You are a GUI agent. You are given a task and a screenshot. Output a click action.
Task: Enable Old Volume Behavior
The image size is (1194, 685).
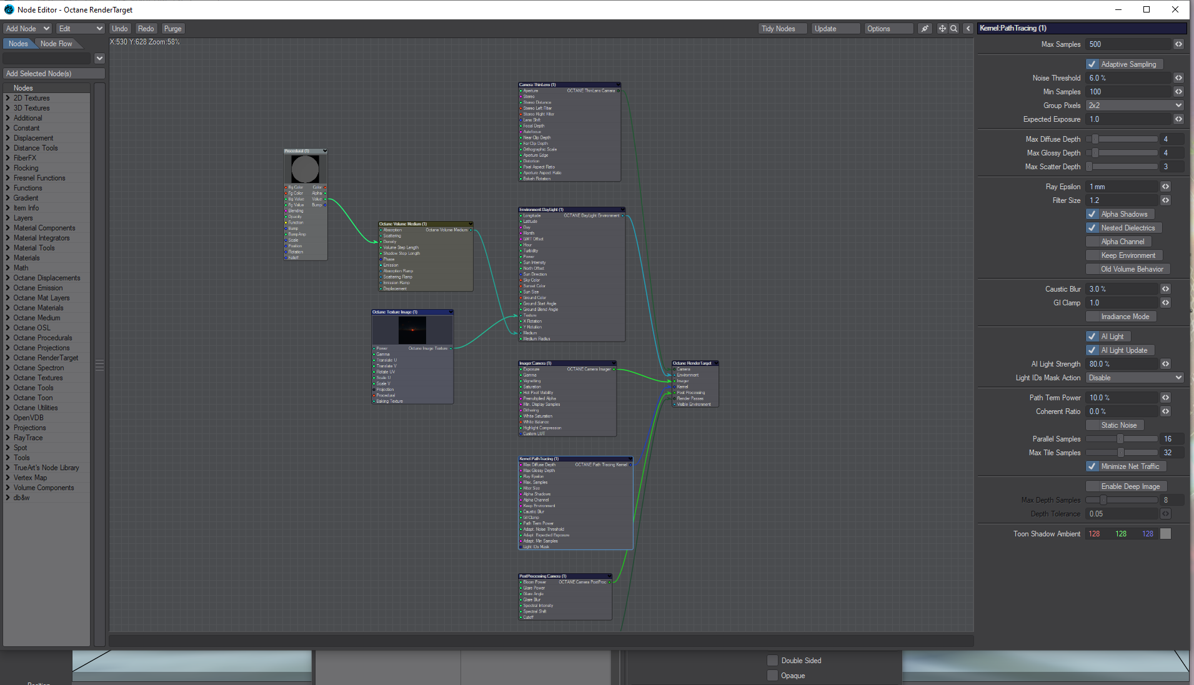1092,269
